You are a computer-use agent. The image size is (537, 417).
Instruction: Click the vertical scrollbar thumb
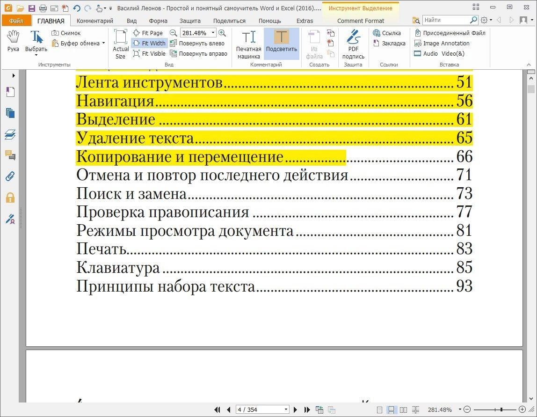(x=531, y=89)
